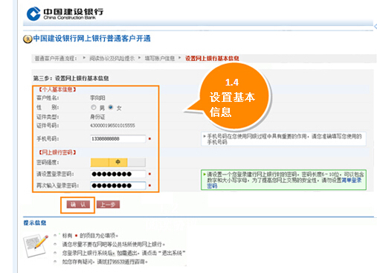Click the ID type value 身份证

click(97, 117)
